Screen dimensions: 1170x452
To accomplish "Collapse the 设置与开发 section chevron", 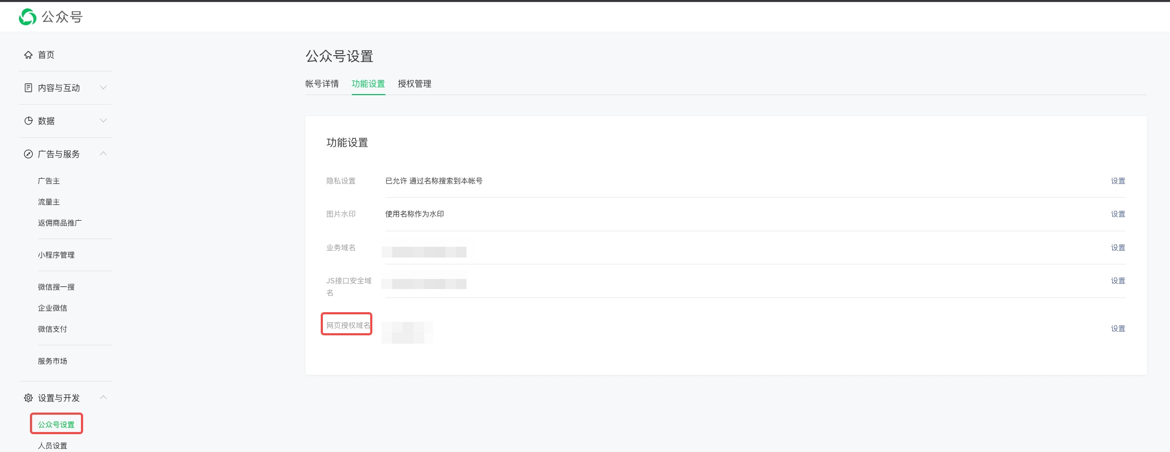I will point(104,397).
